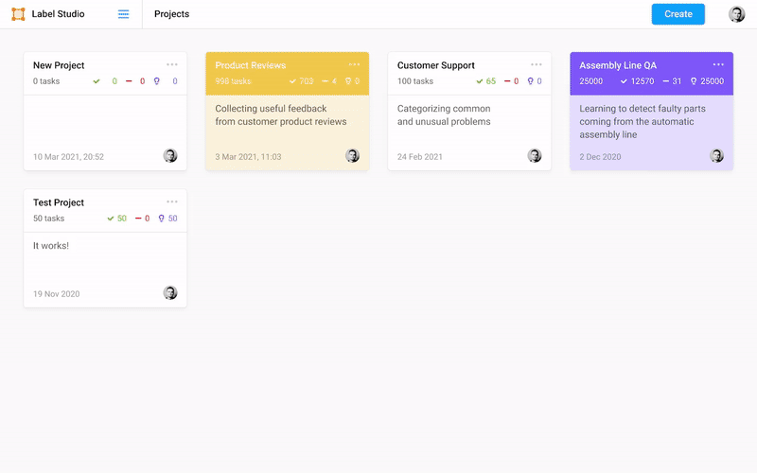
Task: Click 'Collecting useful feedback' description text
Action: pyautogui.click(x=271, y=109)
